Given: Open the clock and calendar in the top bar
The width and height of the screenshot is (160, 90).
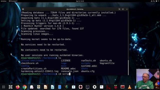Looking at the screenshot, I should (80, 1).
